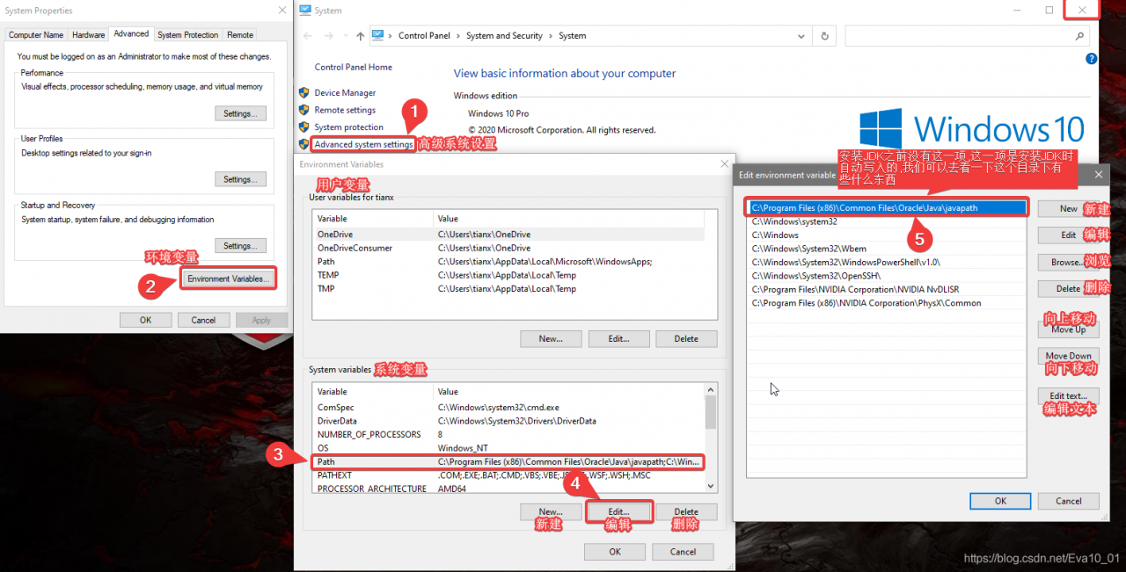
Task: Maximize the System window
Action: (1049, 11)
